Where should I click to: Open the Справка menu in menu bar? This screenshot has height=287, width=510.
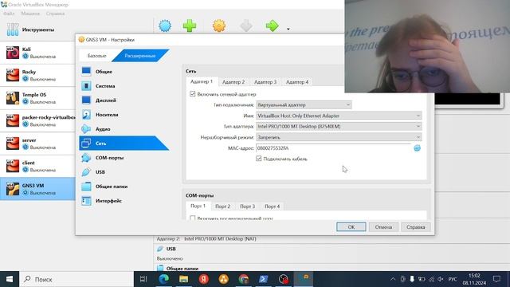[55, 14]
